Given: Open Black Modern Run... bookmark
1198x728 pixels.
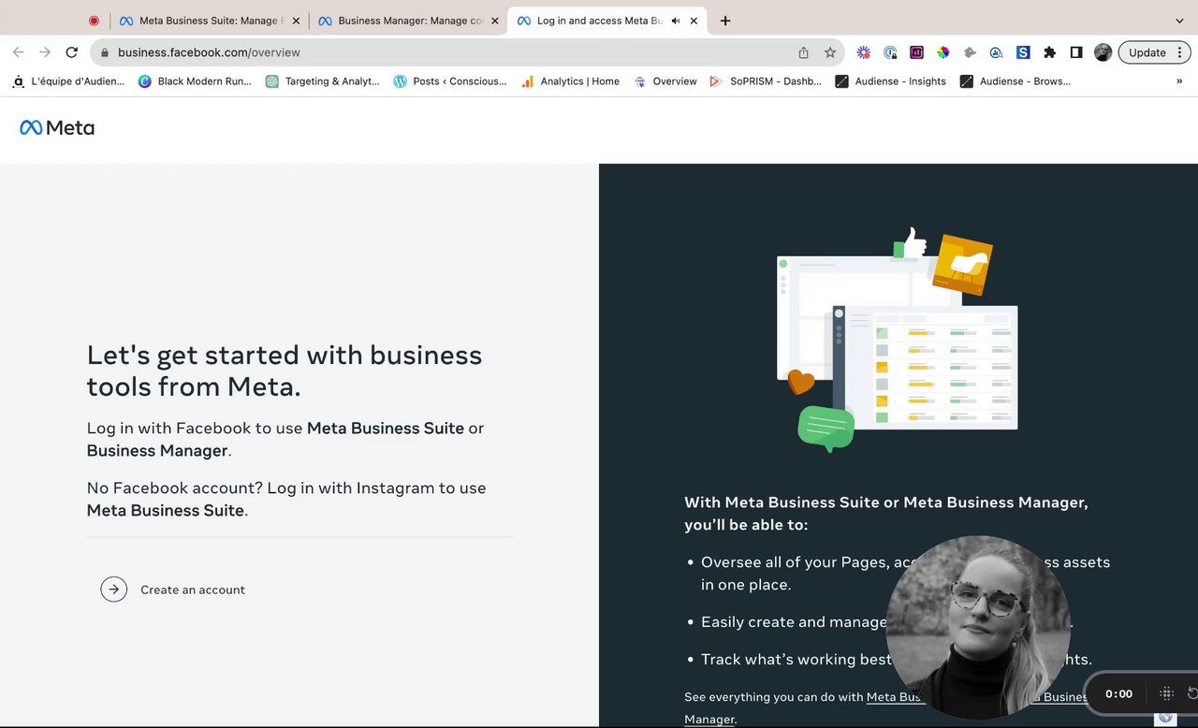Looking at the screenshot, I should click(195, 81).
